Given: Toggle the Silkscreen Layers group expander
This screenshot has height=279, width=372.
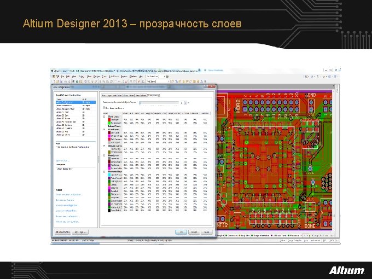Looking at the screenshot, I should pos(104,146).
